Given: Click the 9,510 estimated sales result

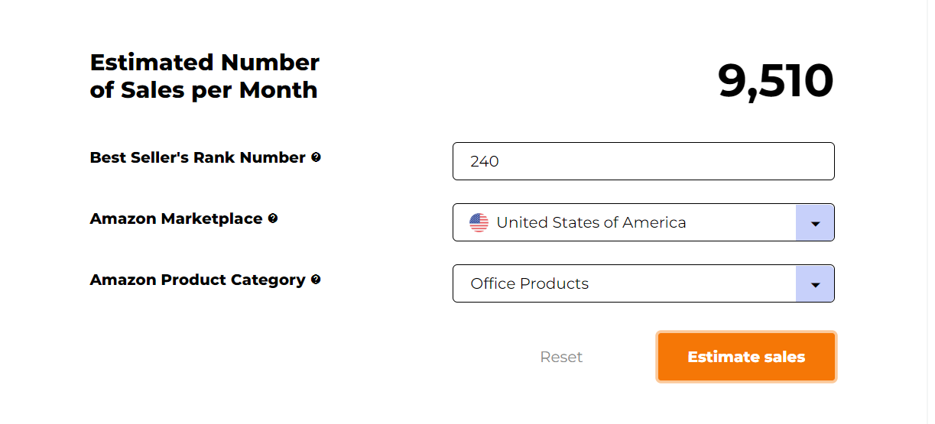Looking at the screenshot, I should pyautogui.click(x=775, y=81).
